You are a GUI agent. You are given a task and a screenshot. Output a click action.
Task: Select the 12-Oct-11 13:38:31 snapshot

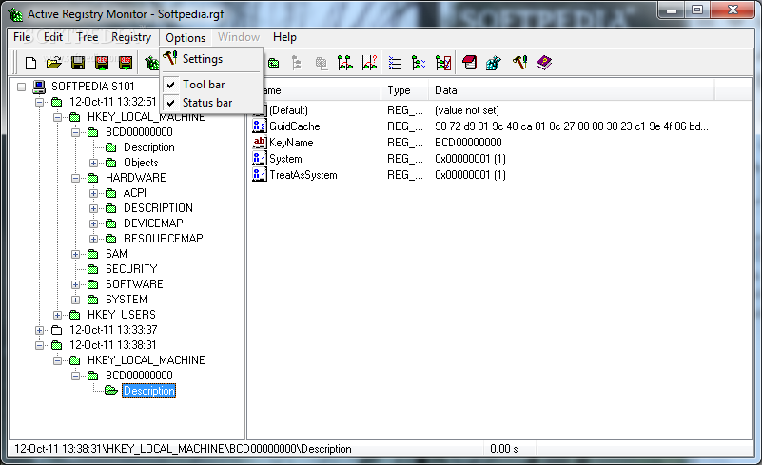pyautogui.click(x=113, y=345)
